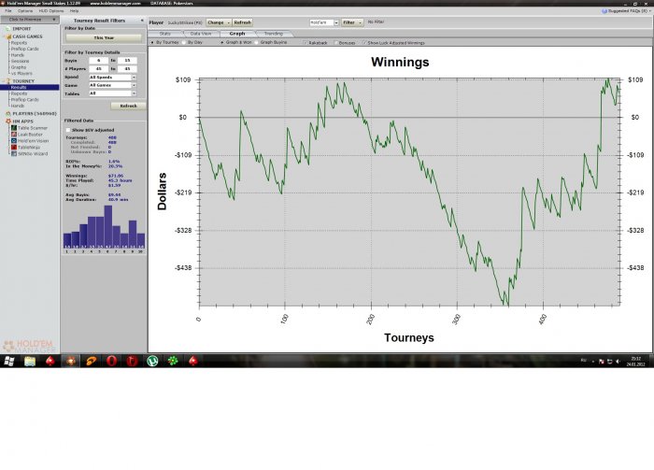Click the This Year date filter button
Viewport: 654px width, 470px height.
pos(104,38)
